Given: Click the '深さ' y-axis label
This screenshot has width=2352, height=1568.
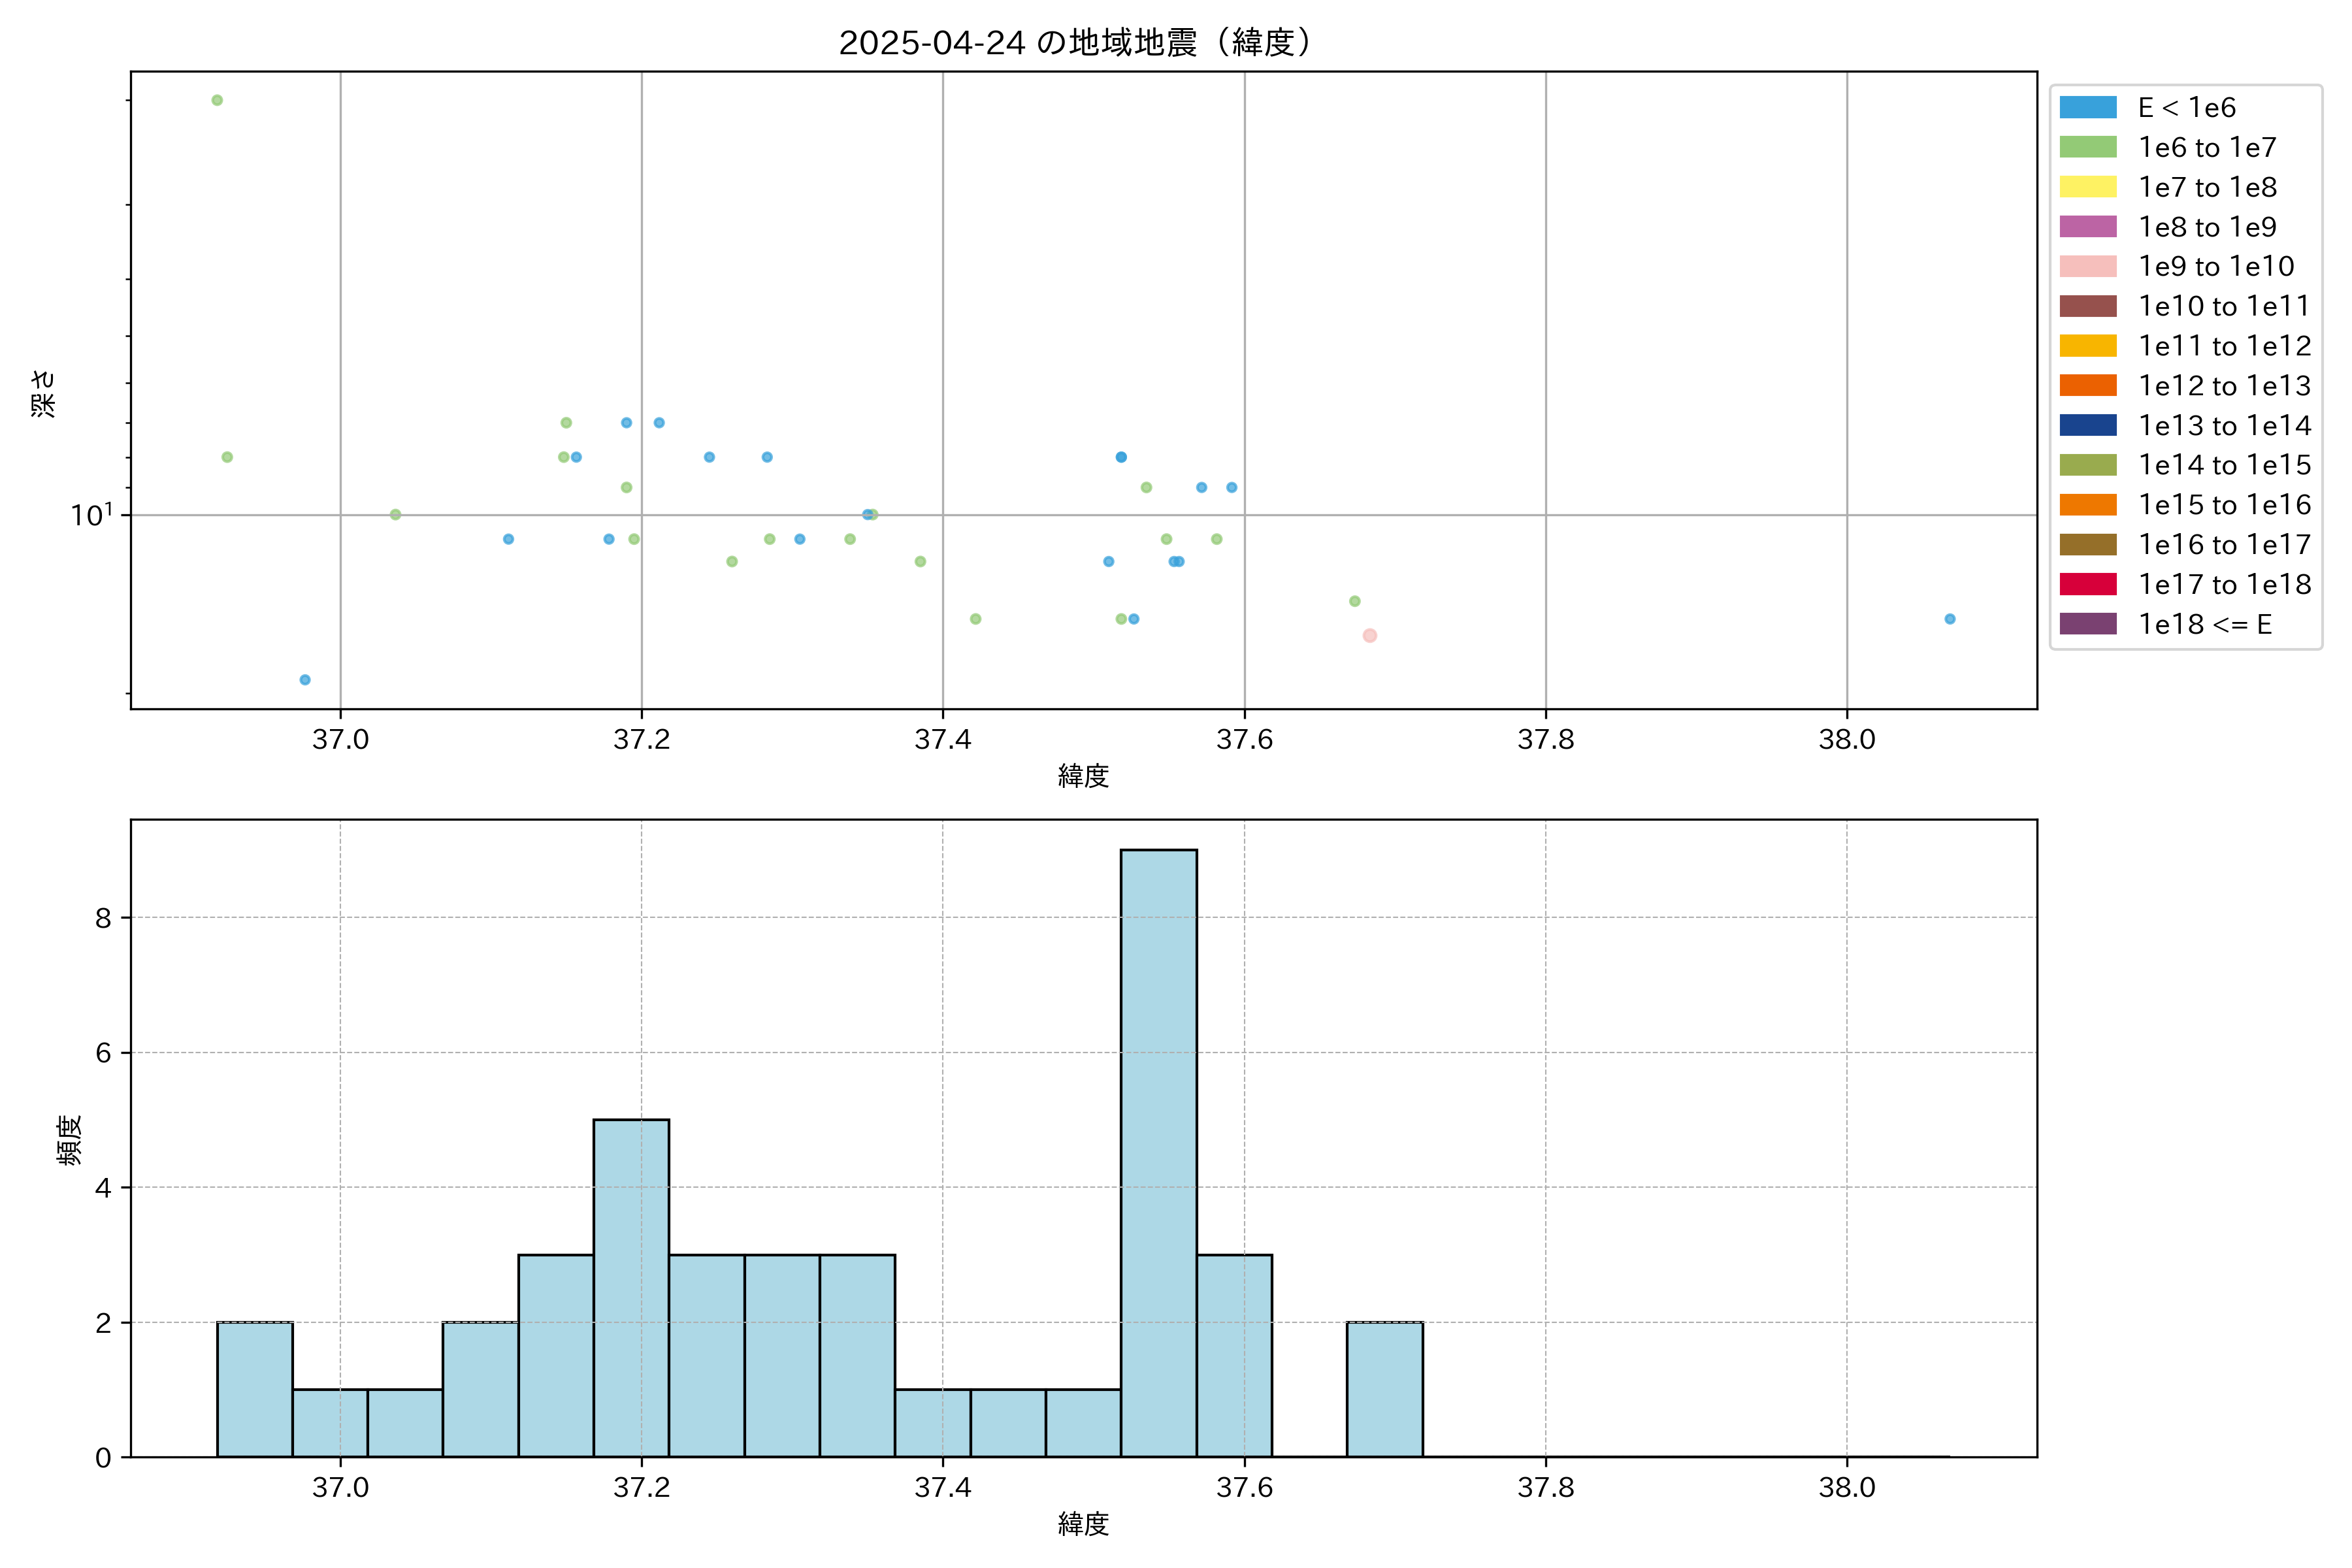Looking at the screenshot, I should (43, 393).
